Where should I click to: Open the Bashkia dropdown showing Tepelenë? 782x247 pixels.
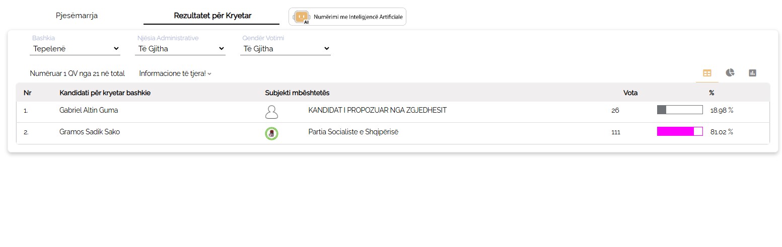[76, 49]
